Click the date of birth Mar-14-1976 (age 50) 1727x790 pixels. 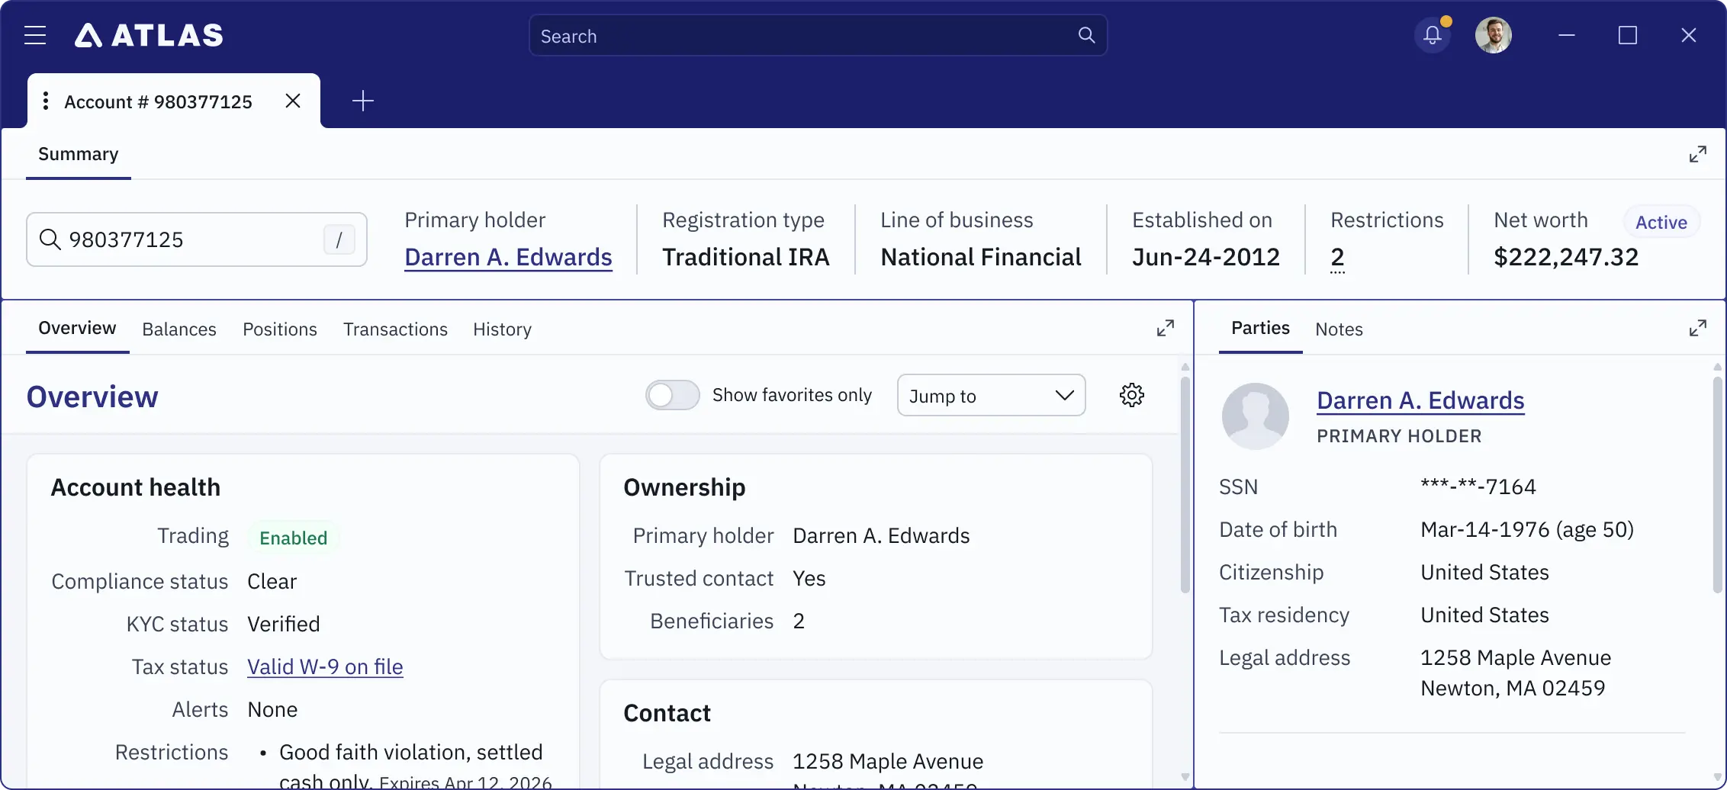coord(1527,529)
